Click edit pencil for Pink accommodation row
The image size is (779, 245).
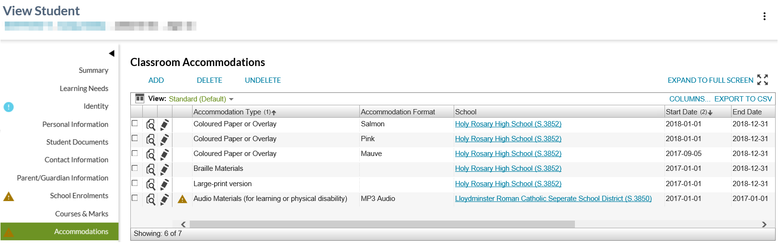click(164, 139)
